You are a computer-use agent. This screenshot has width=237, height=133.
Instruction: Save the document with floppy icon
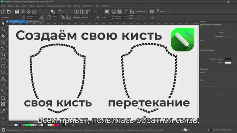pyautogui.click(x=17, y=11)
